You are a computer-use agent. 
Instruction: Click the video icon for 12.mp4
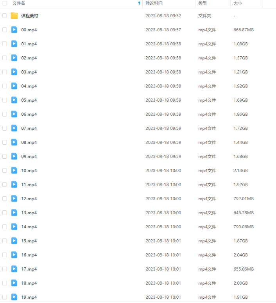[x=14, y=199]
